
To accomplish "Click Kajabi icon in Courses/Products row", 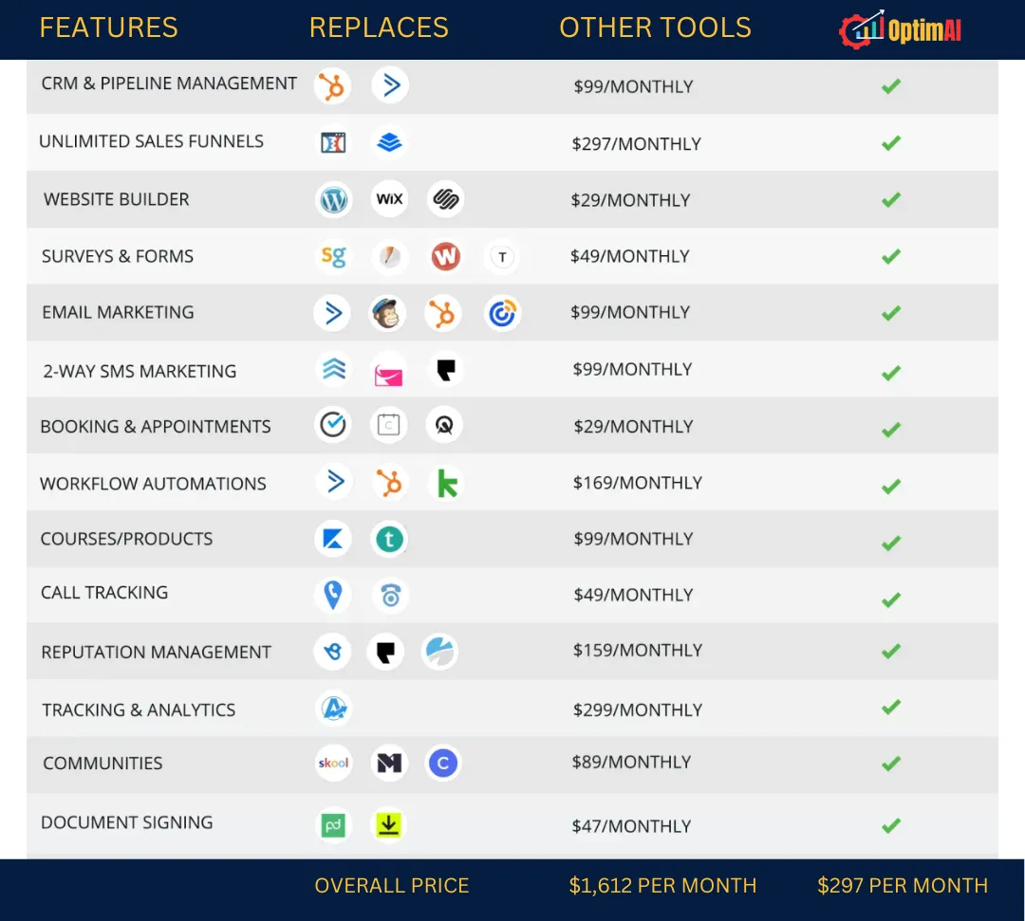I will (x=333, y=539).
